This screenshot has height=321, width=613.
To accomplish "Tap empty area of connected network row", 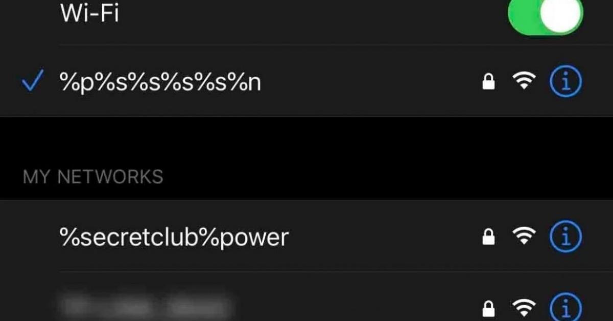I will pos(368,82).
